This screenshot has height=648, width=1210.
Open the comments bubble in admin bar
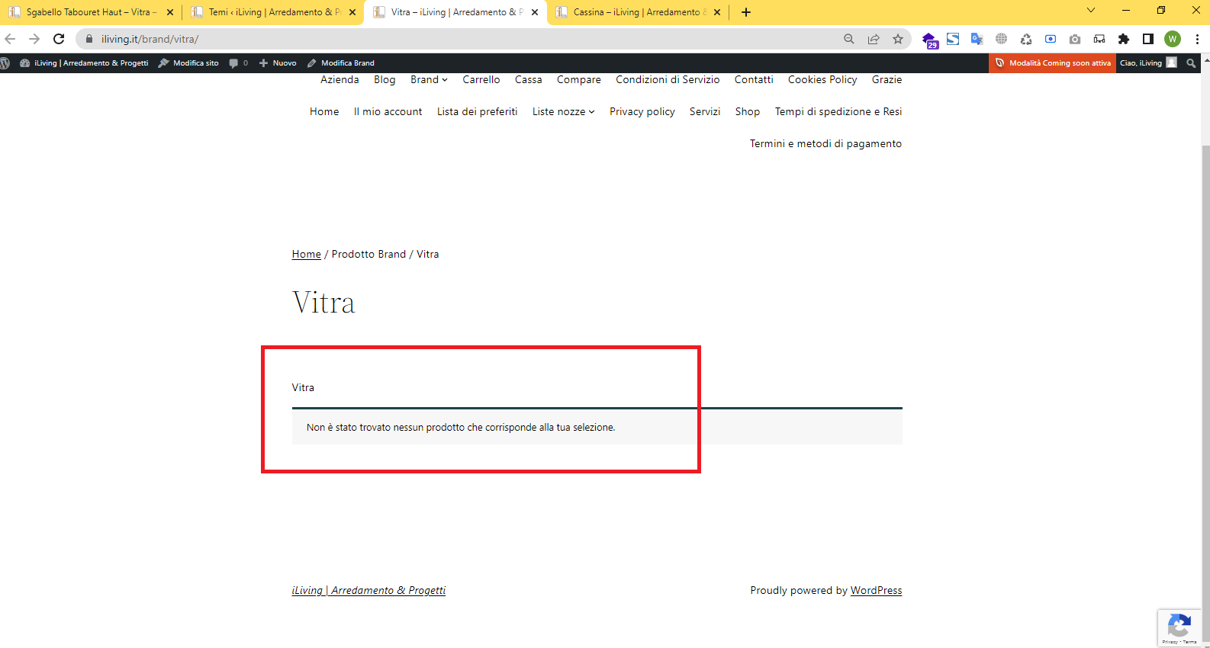(239, 63)
